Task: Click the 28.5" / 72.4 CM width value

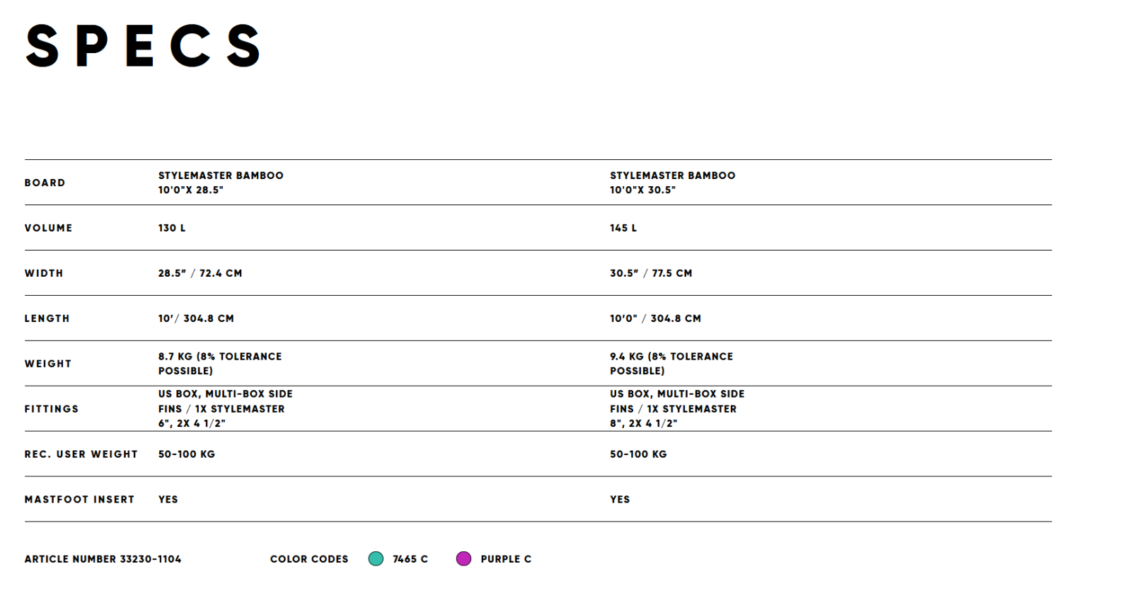Action: (200, 273)
